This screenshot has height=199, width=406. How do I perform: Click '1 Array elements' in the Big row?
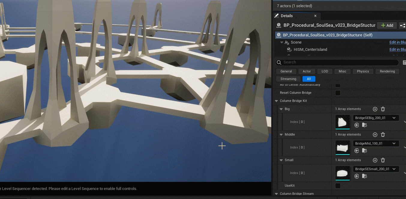click(x=348, y=109)
